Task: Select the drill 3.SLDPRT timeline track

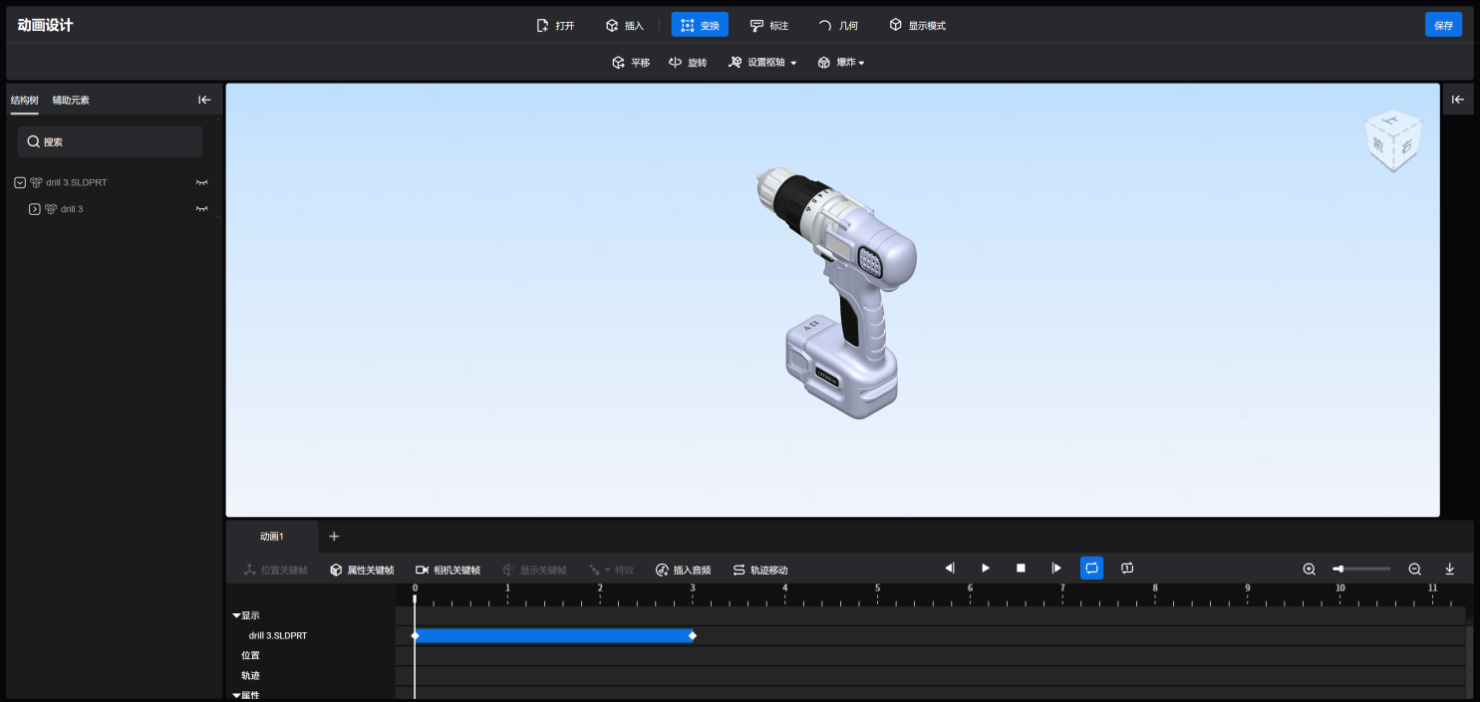Action: (278, 635)
